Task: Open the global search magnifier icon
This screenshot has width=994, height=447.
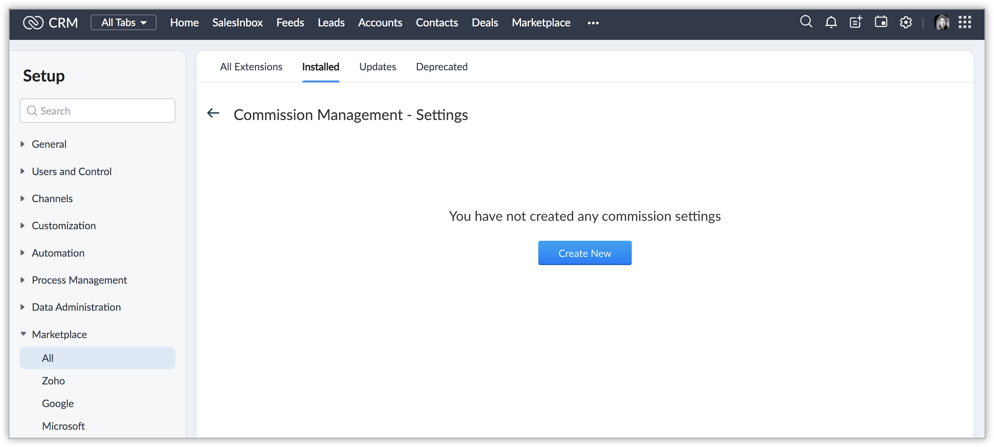Action: point(806,22)
